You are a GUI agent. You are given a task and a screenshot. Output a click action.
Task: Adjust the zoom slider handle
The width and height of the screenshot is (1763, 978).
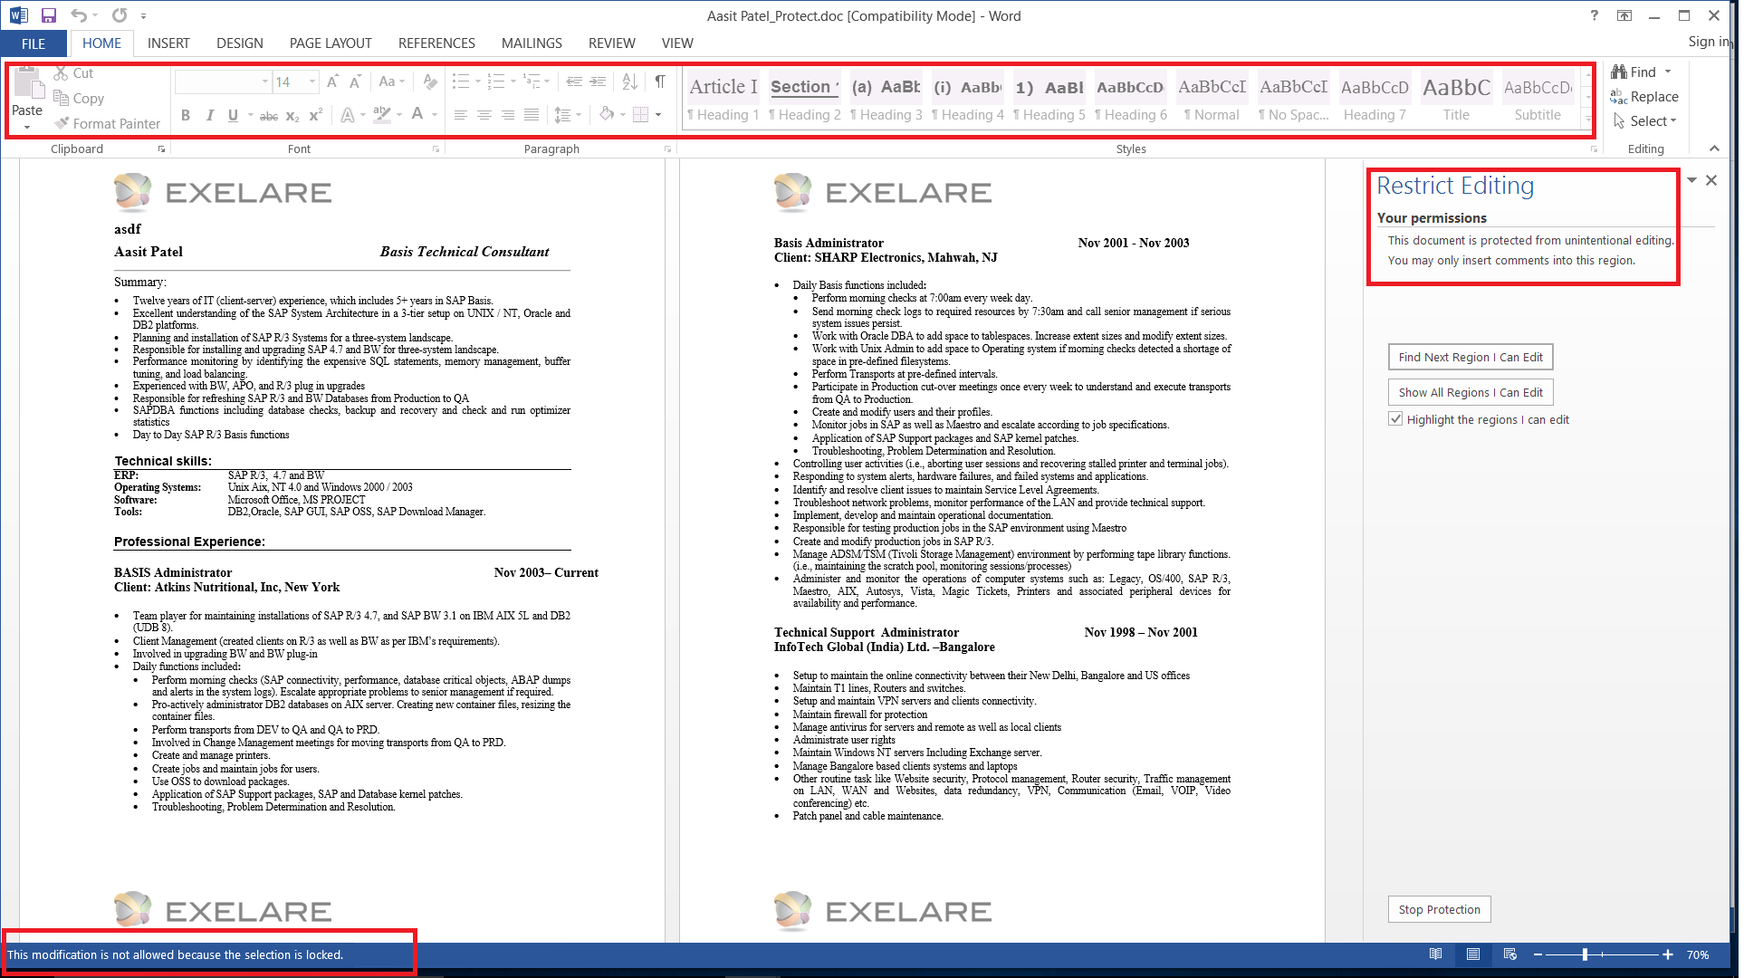pyautogui.click(x=1585, y=954)
